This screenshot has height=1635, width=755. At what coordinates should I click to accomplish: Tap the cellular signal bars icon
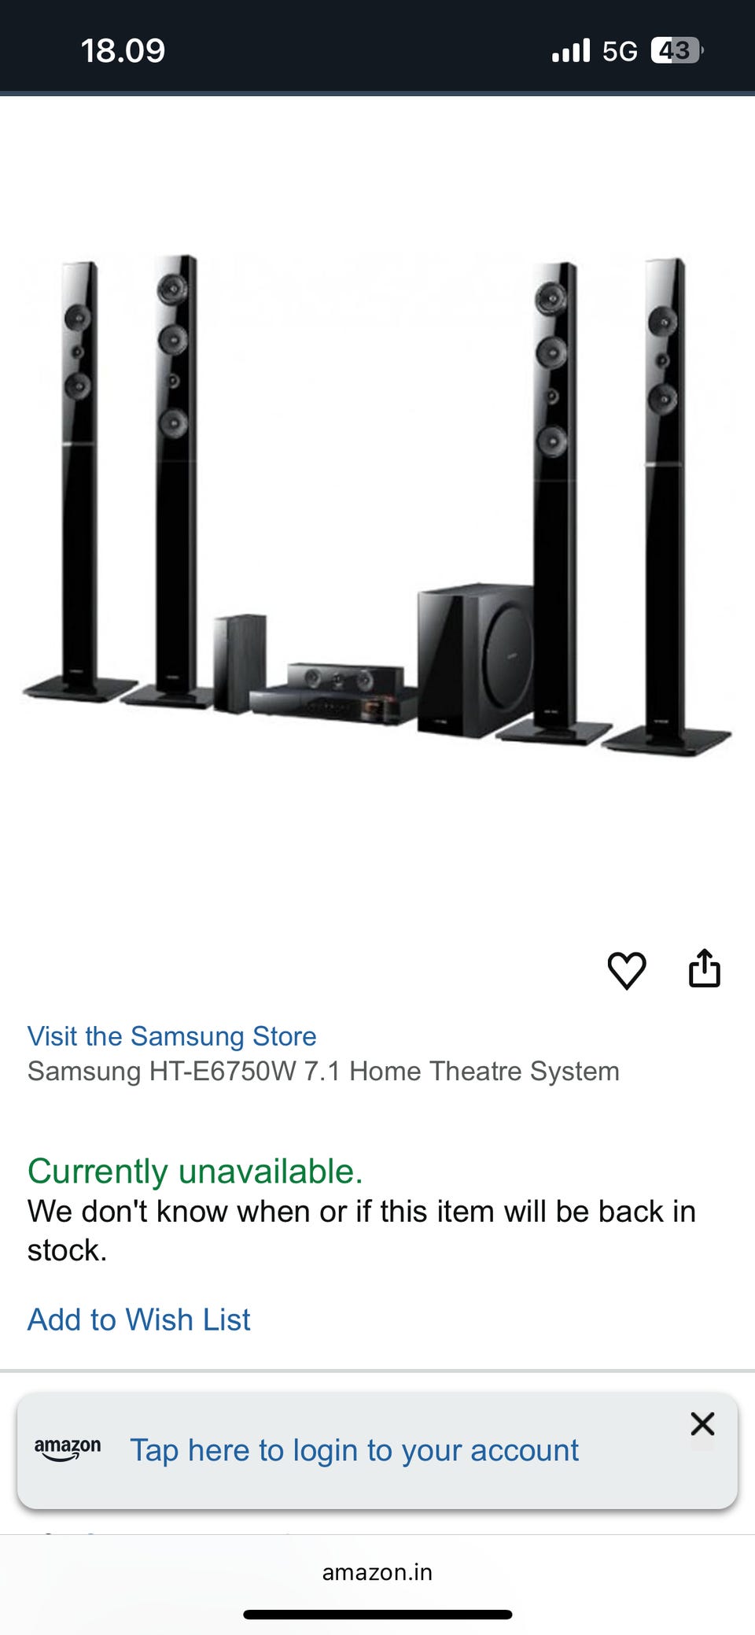(x=571, y=51)
